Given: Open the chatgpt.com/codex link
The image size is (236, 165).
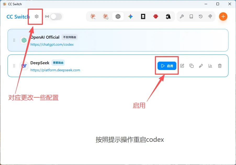Looking at the screenshot, I should [52, 44].
